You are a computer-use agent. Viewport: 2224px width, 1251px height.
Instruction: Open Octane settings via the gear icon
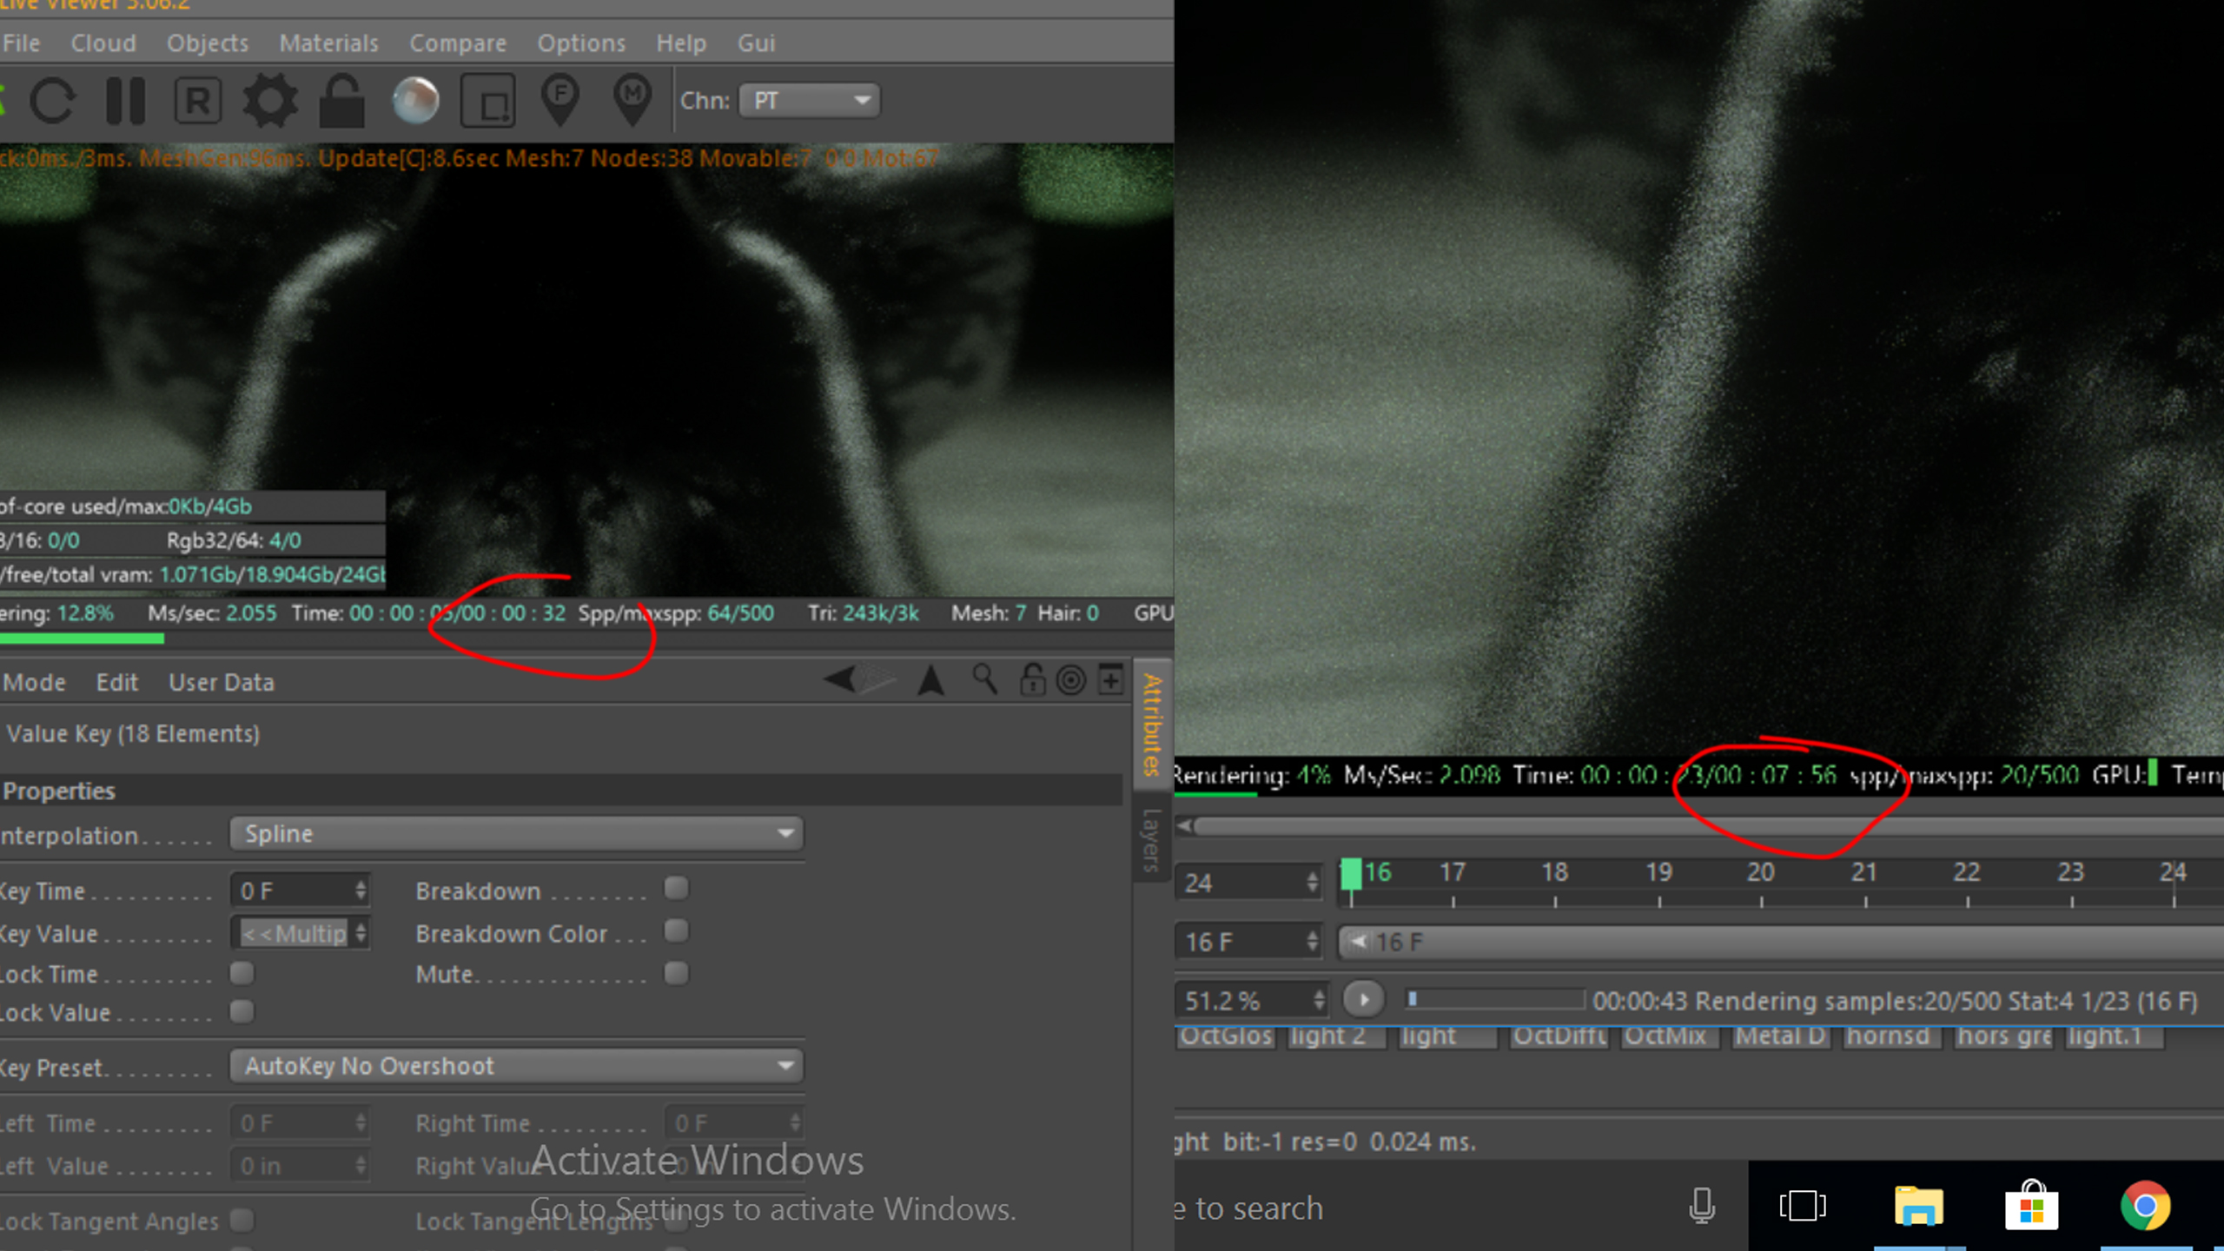pos(270,101)
